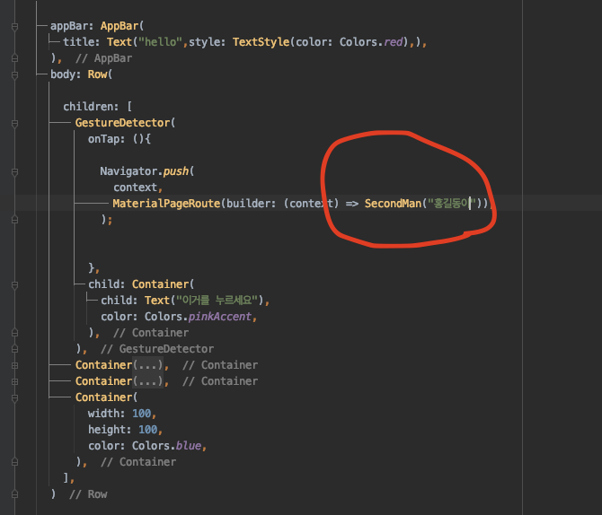Click gutter fold-end marker on the ); line
This screenshot has width=602, height=515.
[14, 220]
